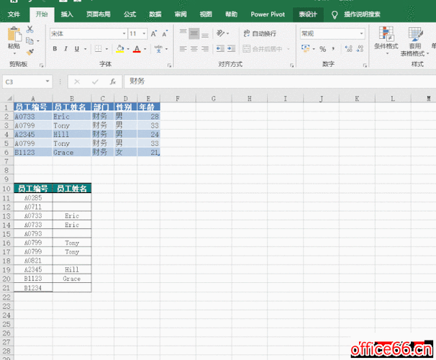This screenshot has height=360, width=436.
Task: Click decrease decimal places icon
Action: [360, 49]
